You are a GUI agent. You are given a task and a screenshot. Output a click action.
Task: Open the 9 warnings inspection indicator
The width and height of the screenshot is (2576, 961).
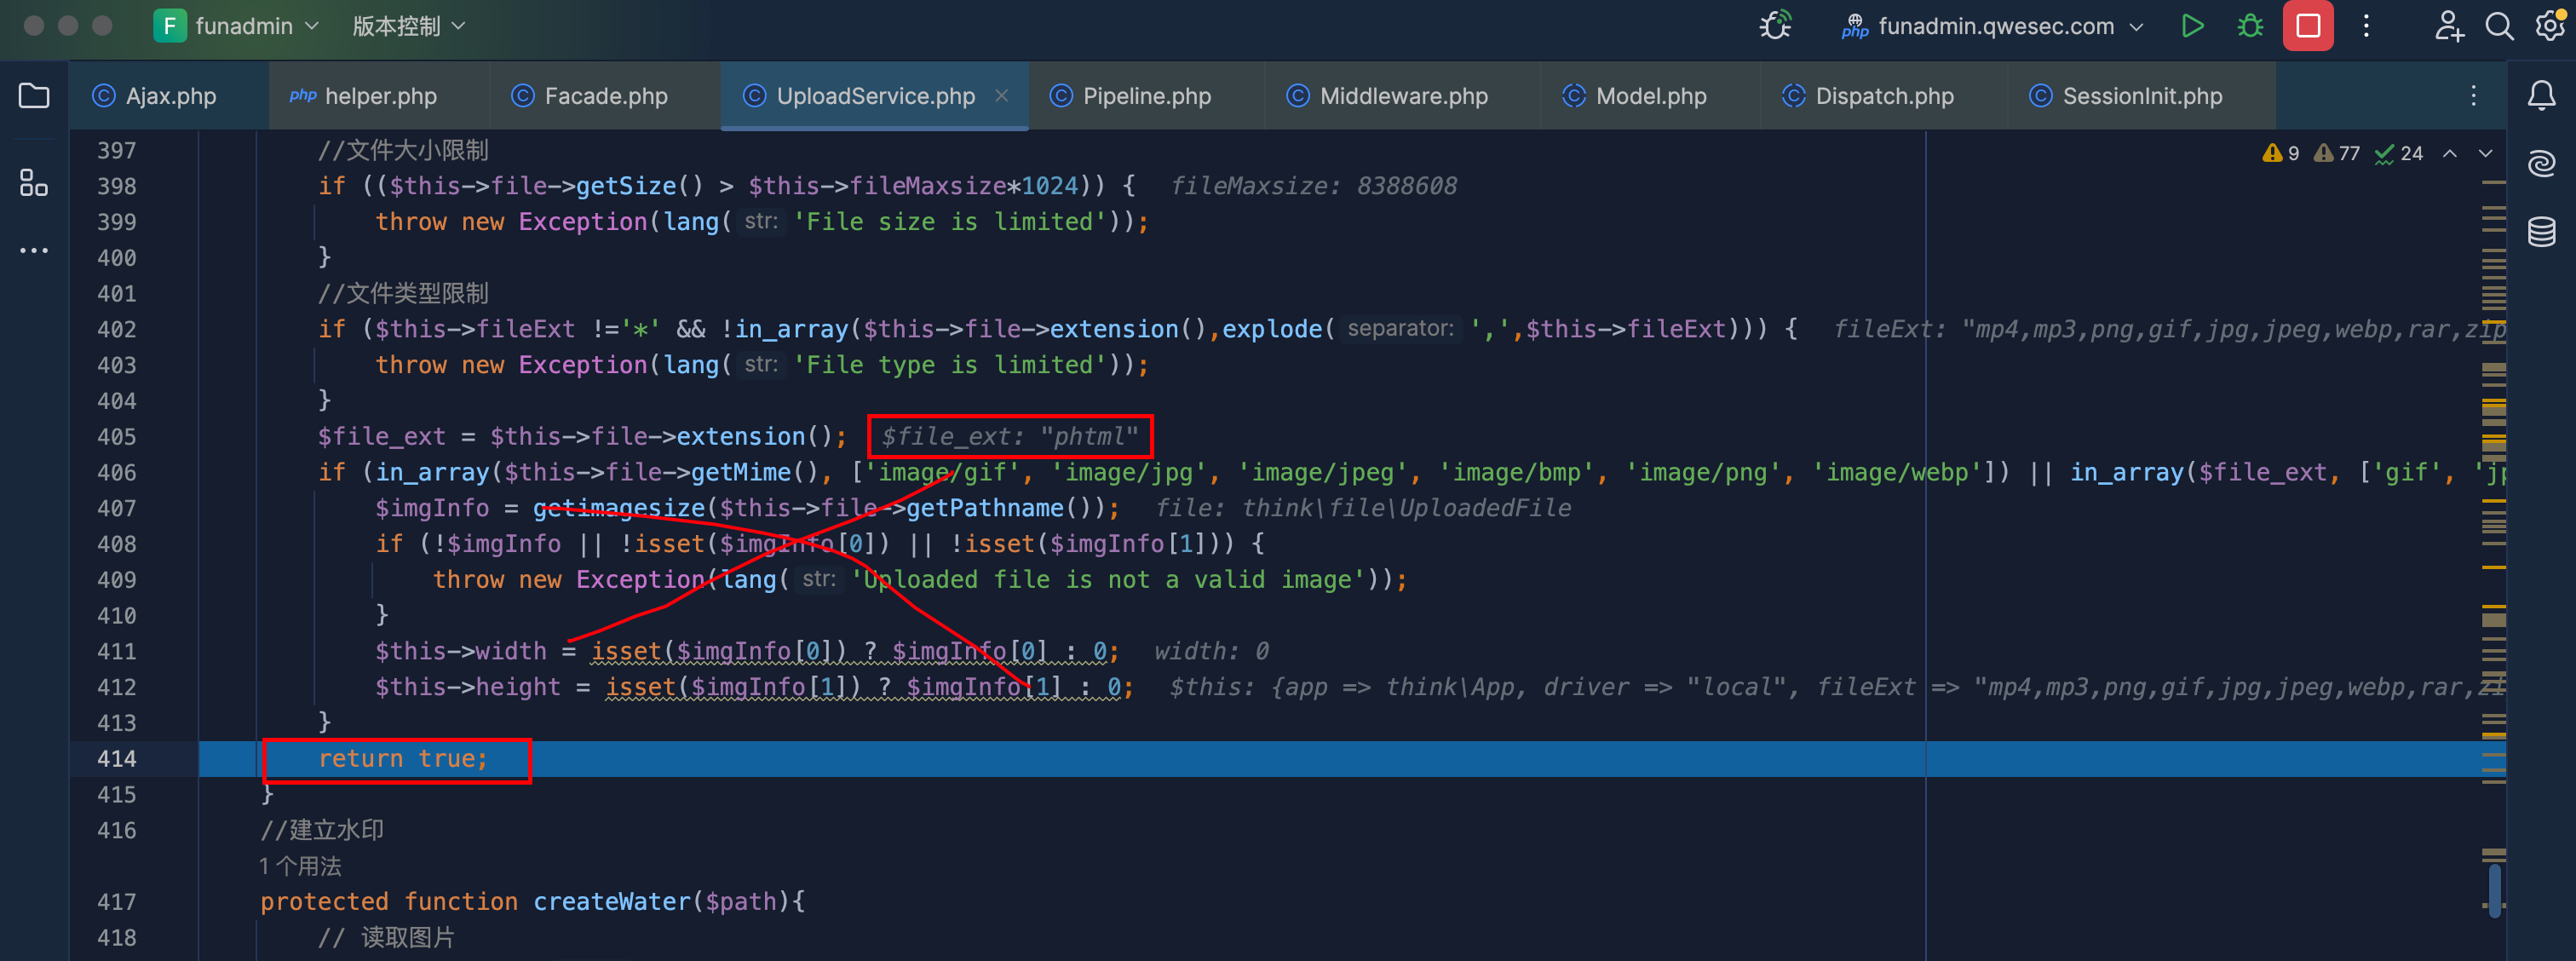coord(2280,153)
